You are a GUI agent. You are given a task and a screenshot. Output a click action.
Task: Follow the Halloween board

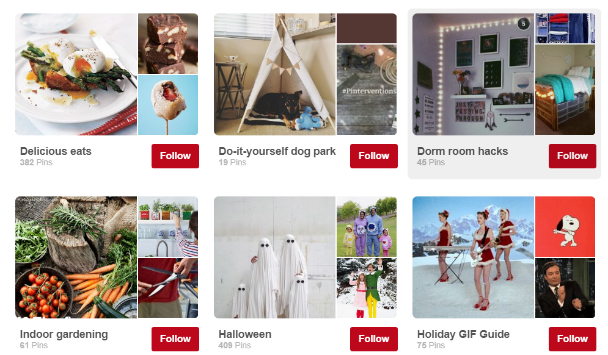374,339
